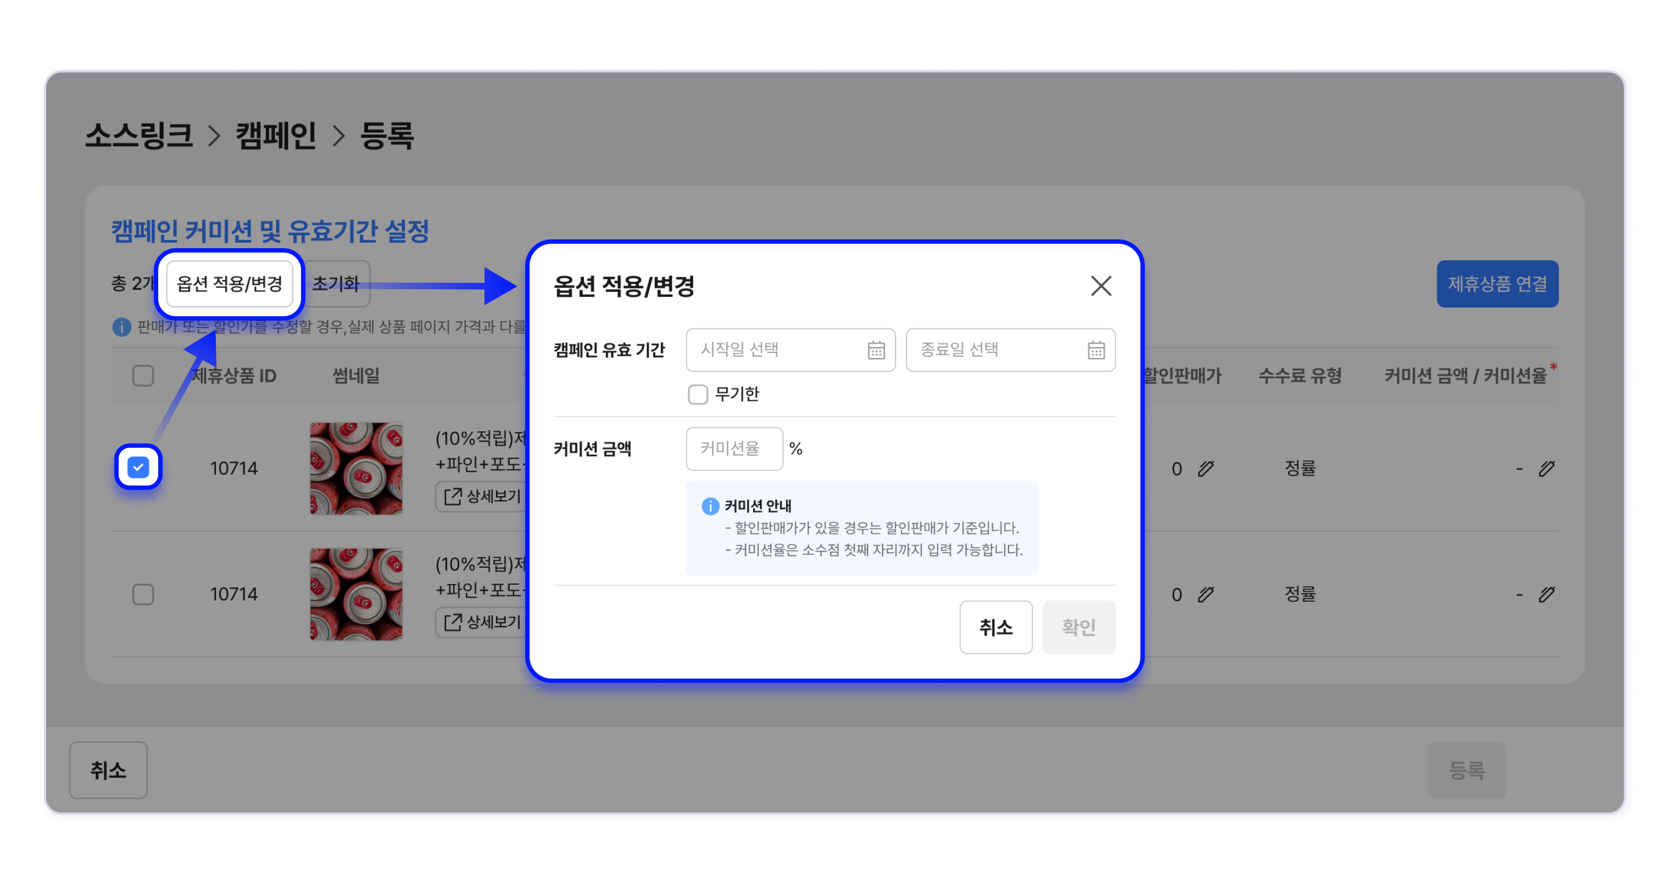The width and height of the screenshot is (1670, 885).
Task: Edit second row commission with pencil icon
Action: [x=1547, y=594]
